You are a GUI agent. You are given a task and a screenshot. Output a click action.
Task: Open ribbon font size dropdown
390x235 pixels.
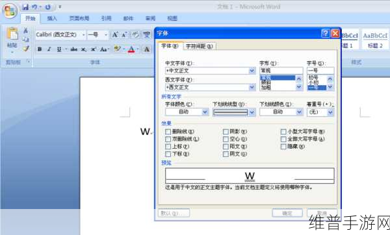coord(106,35)
